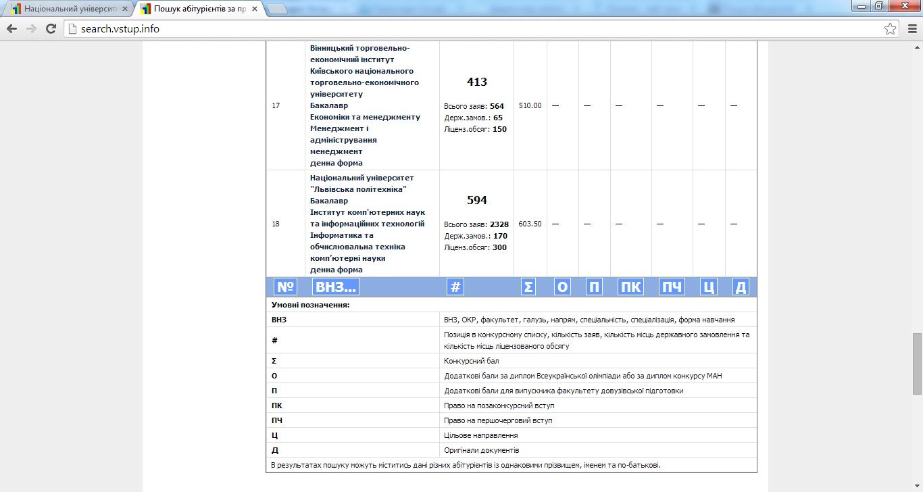
Task: Click 'Держ.замов.: 170' text
Action: [x=476, y=236]
